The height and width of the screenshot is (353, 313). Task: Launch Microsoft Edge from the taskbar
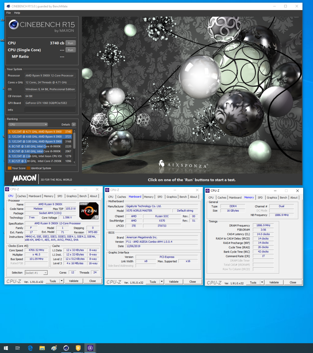coord(30,348)
